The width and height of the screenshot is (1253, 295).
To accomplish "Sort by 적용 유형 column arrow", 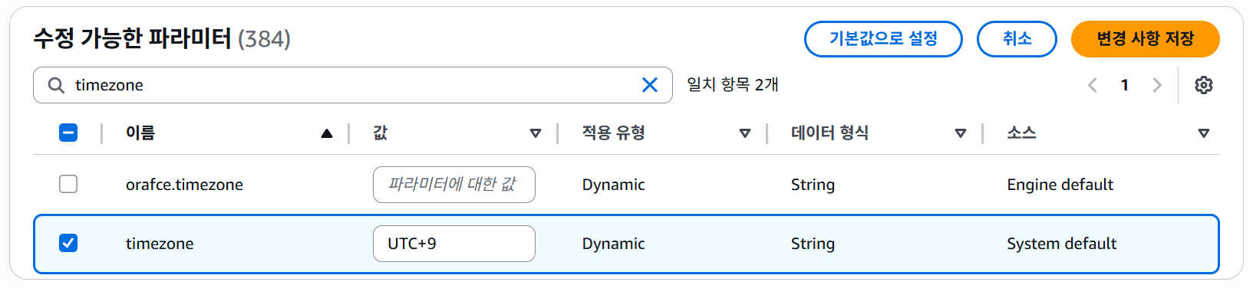I will pos(744,133).
